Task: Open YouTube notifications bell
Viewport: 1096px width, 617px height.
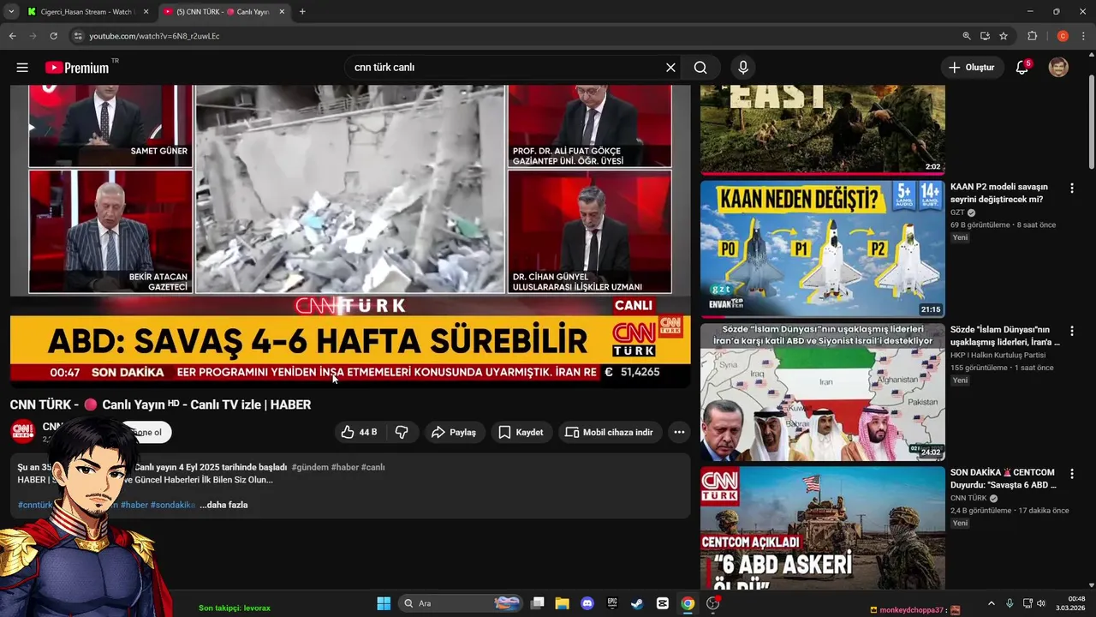Action: tap(1022, 68)
